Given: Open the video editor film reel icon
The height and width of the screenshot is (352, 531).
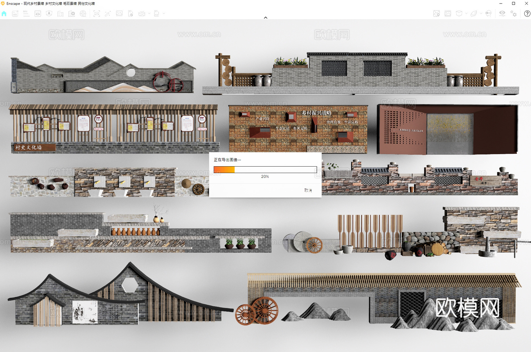Looking at the screenshot, I should [x=83, y=14].
